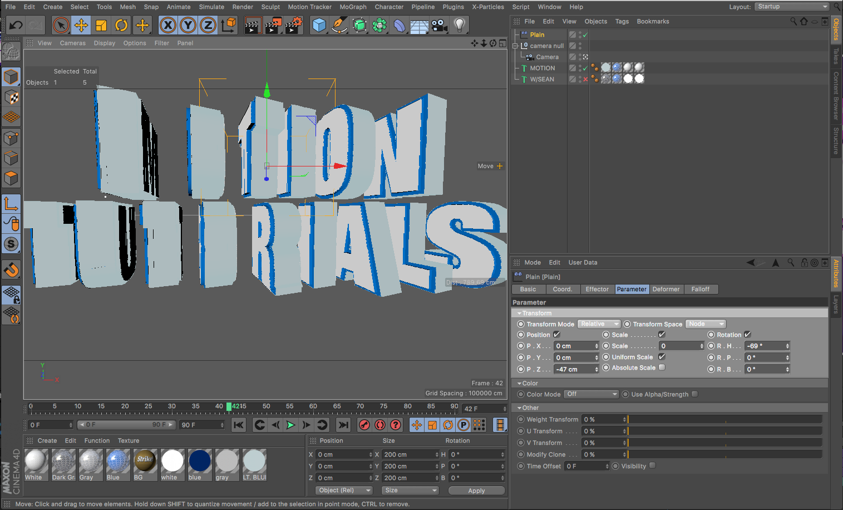Toggle the Plain effector green enable checkmark
The height and width of the screenshot is (510, 843).
(585, 35)
